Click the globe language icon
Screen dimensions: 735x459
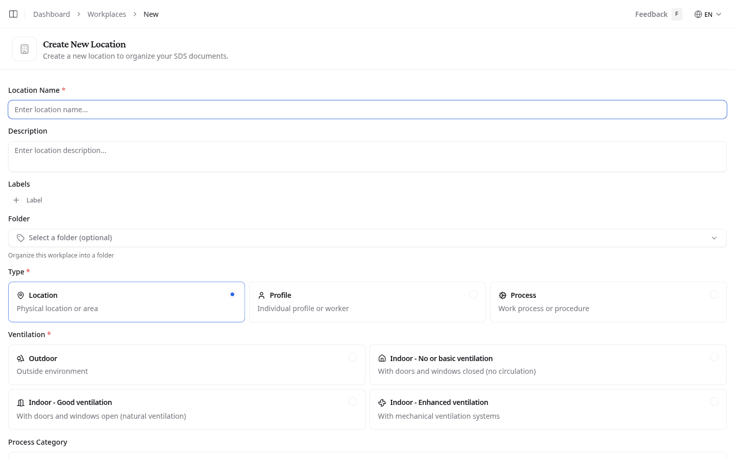(x=699, y=14)
